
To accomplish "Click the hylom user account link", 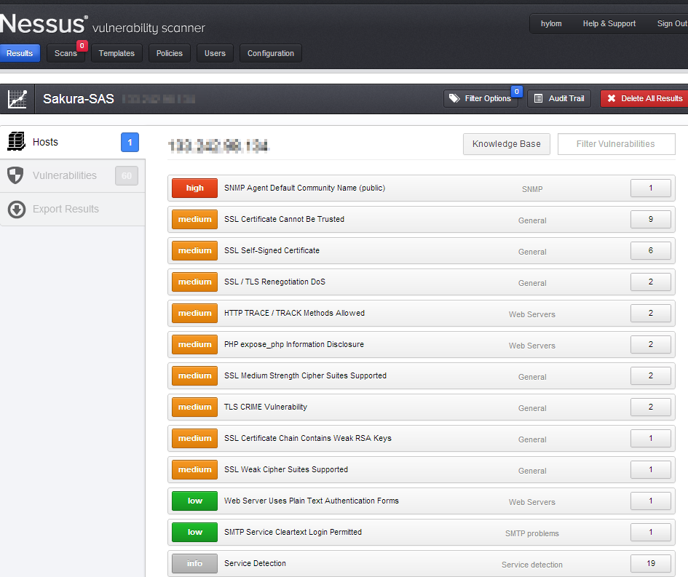I will [551, 23].
